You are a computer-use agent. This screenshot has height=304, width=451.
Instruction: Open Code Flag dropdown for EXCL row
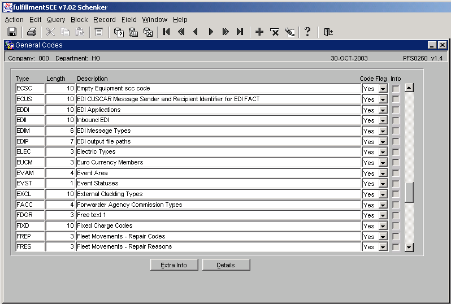click(383, 194)
